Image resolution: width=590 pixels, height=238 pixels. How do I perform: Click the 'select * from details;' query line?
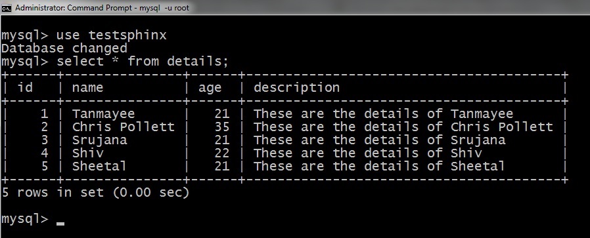115,61
